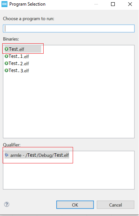Image resolution: width=139 pixels, height=216 pixels.
Task: Close the Program Selection dialog
Action: pos(130,4)
